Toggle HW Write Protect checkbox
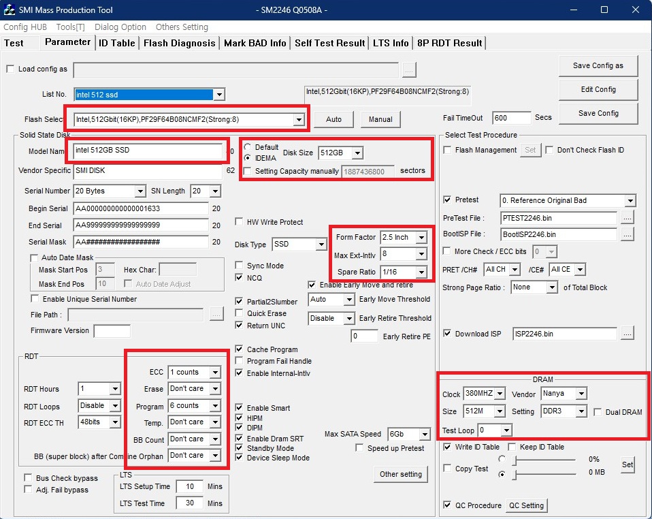Image resolution: width=652 pixels, height=519 pixels. [239, 221]
